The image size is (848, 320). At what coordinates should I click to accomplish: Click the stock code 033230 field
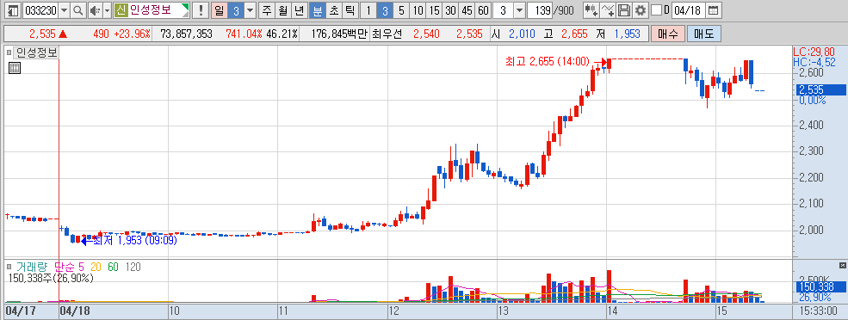(40, 9)
